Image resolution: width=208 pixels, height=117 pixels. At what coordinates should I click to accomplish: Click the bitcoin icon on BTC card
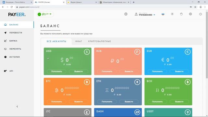[x=87, y=82]
